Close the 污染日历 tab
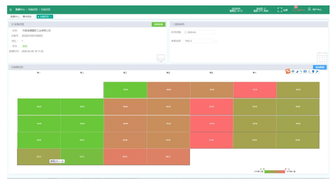335x184 pixels. pyautogui.click(x=51, y=16)
